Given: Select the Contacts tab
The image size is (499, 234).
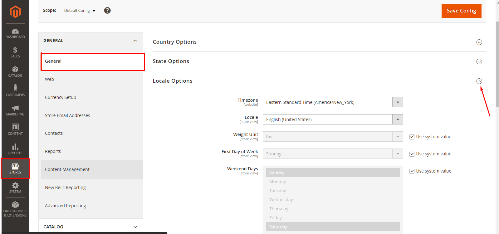Looking at the screenshot, I should [x=92, y=133].
